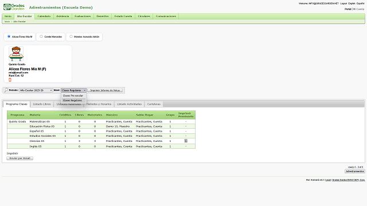Open the Período Año Escolar 2025-26 dropdown
The height and width of the screenshot is (206, 367).
pos(36,90)
